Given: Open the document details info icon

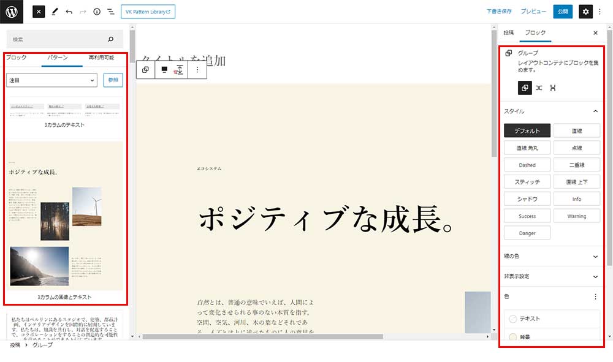Looking at the screenshot, I should [x=97, y=12].
